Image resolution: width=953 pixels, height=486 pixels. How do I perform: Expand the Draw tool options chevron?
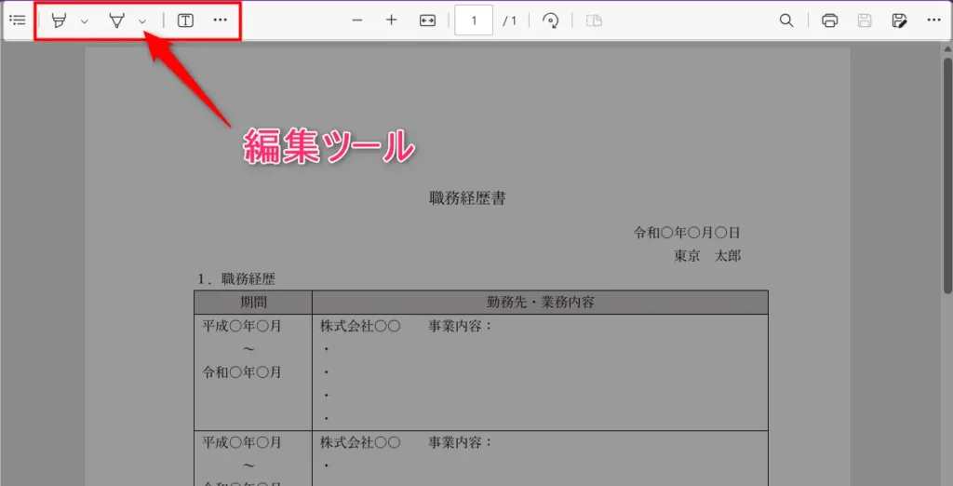click(x=142, y=20)
